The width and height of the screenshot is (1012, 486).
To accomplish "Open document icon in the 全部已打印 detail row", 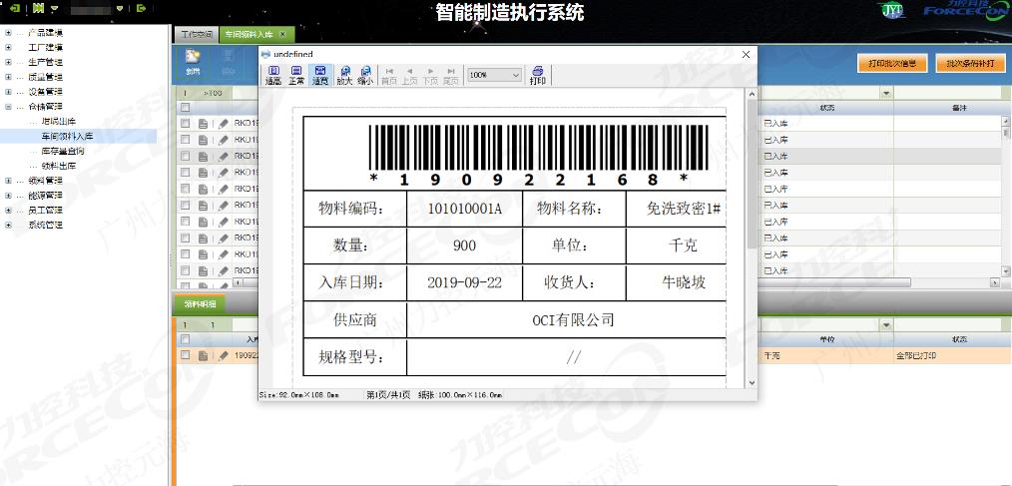I will coord(203,355).
